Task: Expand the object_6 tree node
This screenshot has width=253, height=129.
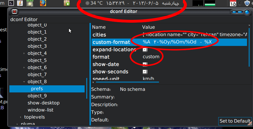Action: [x=24, y=67]
